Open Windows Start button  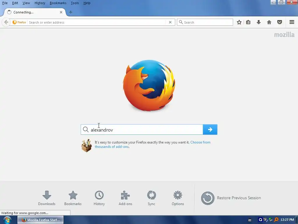pos(7,220)
